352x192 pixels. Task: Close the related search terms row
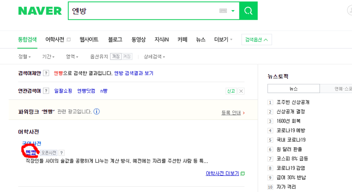pyautogui.click(x=241, y=91)
